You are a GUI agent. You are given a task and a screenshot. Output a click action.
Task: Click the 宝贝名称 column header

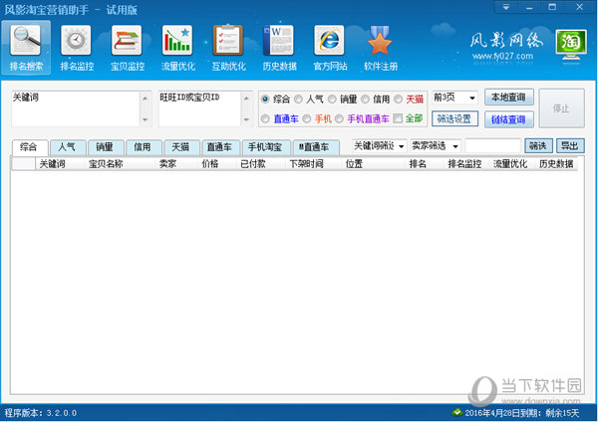[119, 164]
